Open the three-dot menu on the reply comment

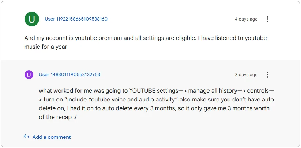point(267,75)
